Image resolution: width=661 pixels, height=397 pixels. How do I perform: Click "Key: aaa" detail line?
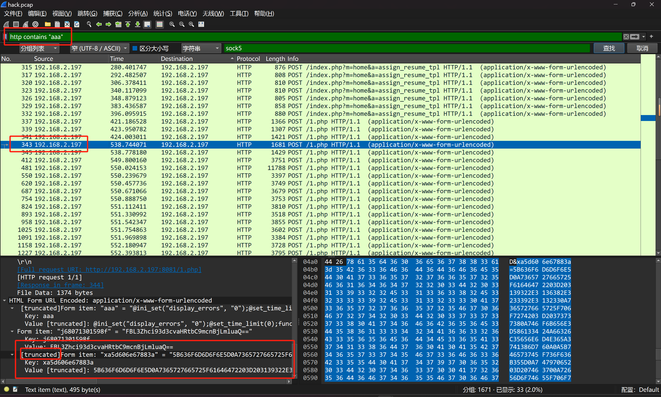click(39, 316)
